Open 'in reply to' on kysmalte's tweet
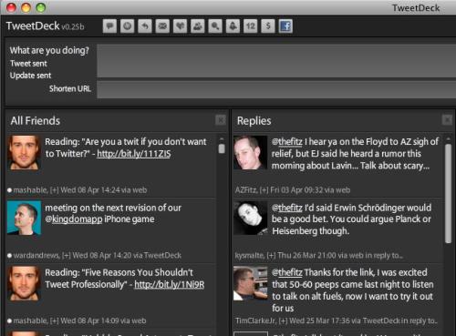 pyautogui.click(x=384, y=256)
